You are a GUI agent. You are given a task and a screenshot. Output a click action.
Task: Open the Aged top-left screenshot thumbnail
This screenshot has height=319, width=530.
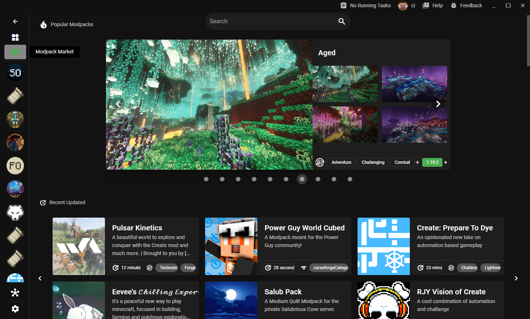(345, 84)
